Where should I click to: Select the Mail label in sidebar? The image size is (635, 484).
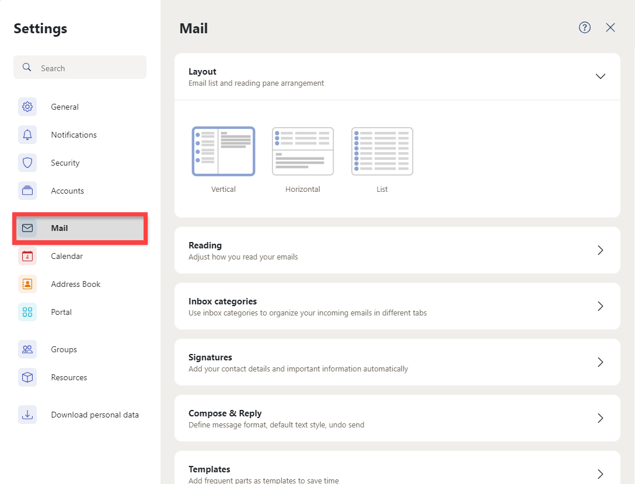coord(59,228)
